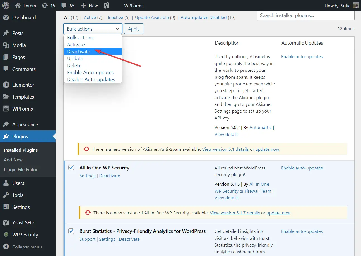Deactivate All In One WP Security

110,176
